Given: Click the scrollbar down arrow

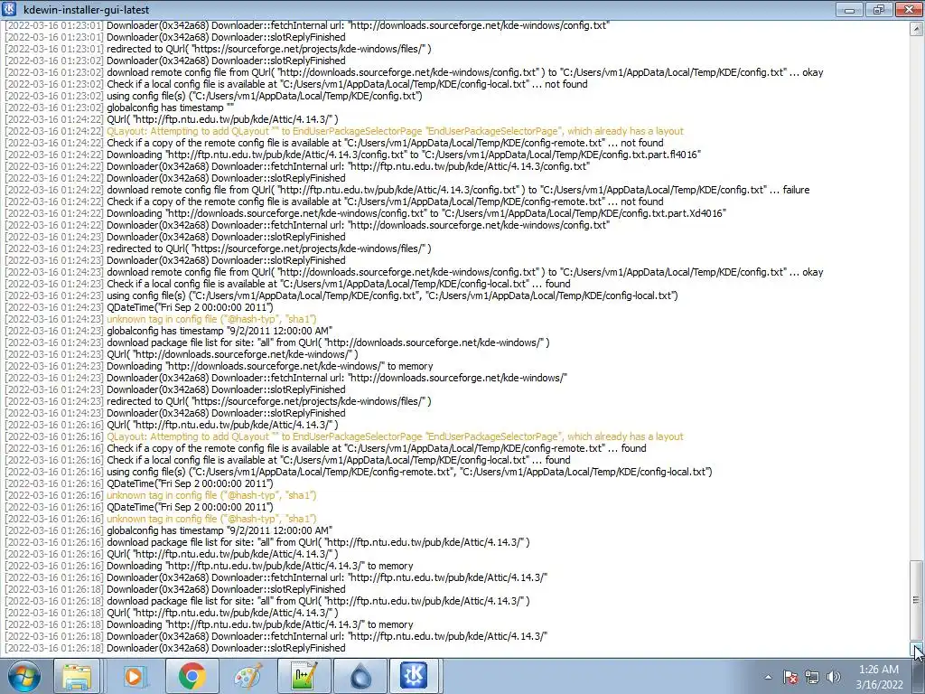Looking at the screenshot, I should pyautogui.click(x=916, y=649).
